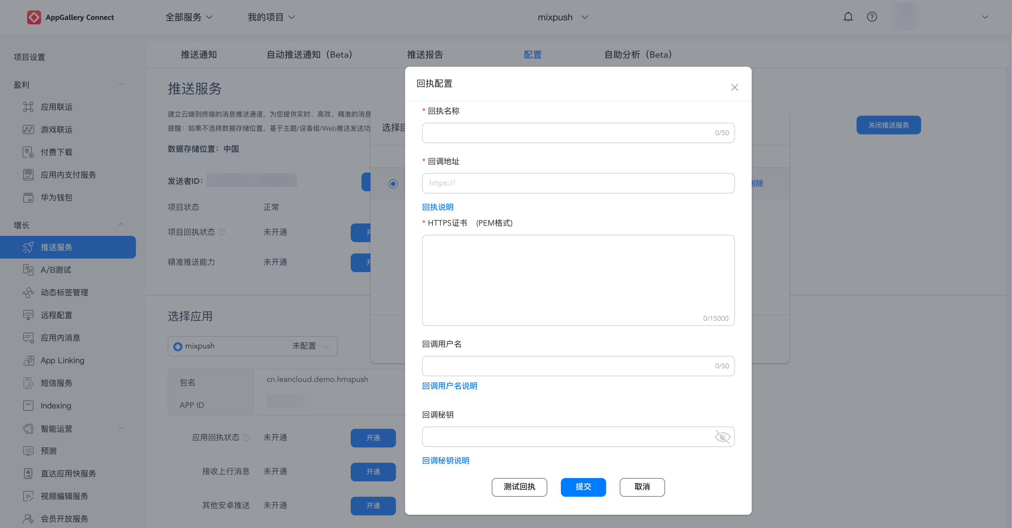Click the help icon beside 应用回执状态

(246, 438)
